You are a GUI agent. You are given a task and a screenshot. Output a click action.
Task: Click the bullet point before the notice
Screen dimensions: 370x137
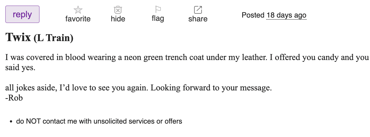click(x=11, y=121)
